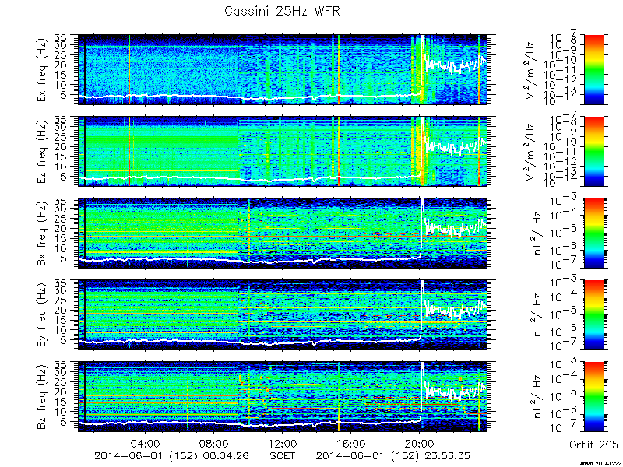Click the 10^-7 tick on By colorbar
The width and height of the screenshot is (623, 467).
[x=564, y=346]
